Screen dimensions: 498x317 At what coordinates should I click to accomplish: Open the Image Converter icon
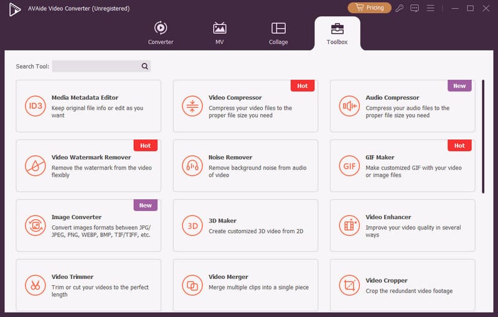coord(35,225)
